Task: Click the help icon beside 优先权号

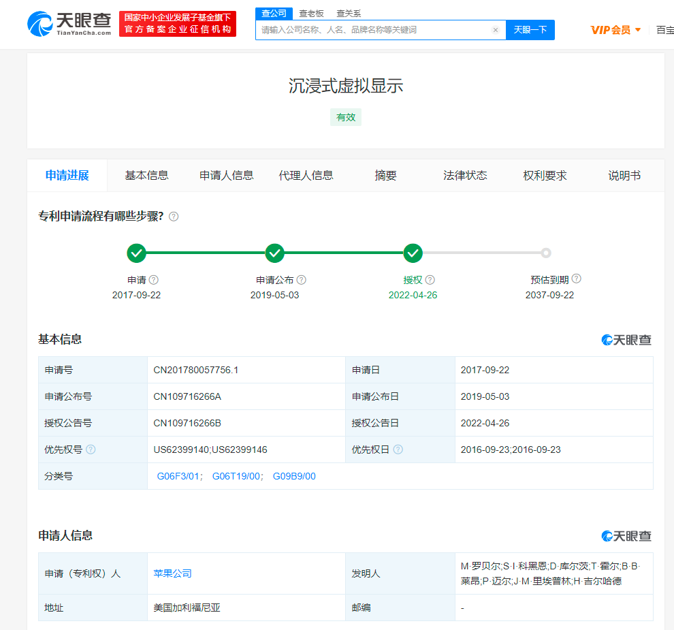Action: [x=91, y=450]
